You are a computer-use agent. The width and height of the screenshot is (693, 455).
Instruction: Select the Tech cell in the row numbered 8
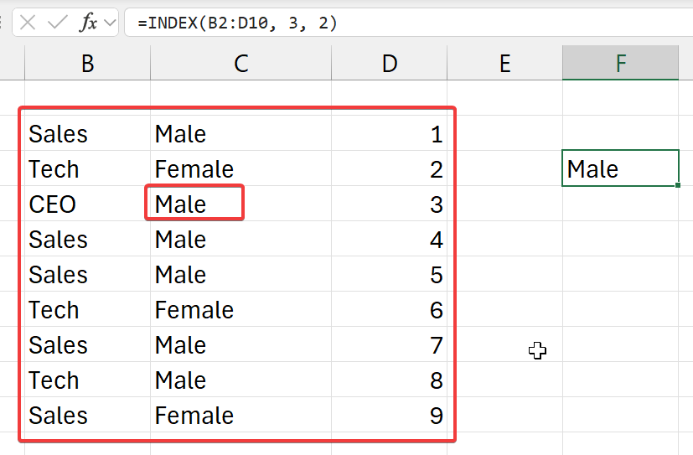coord(87,380)
